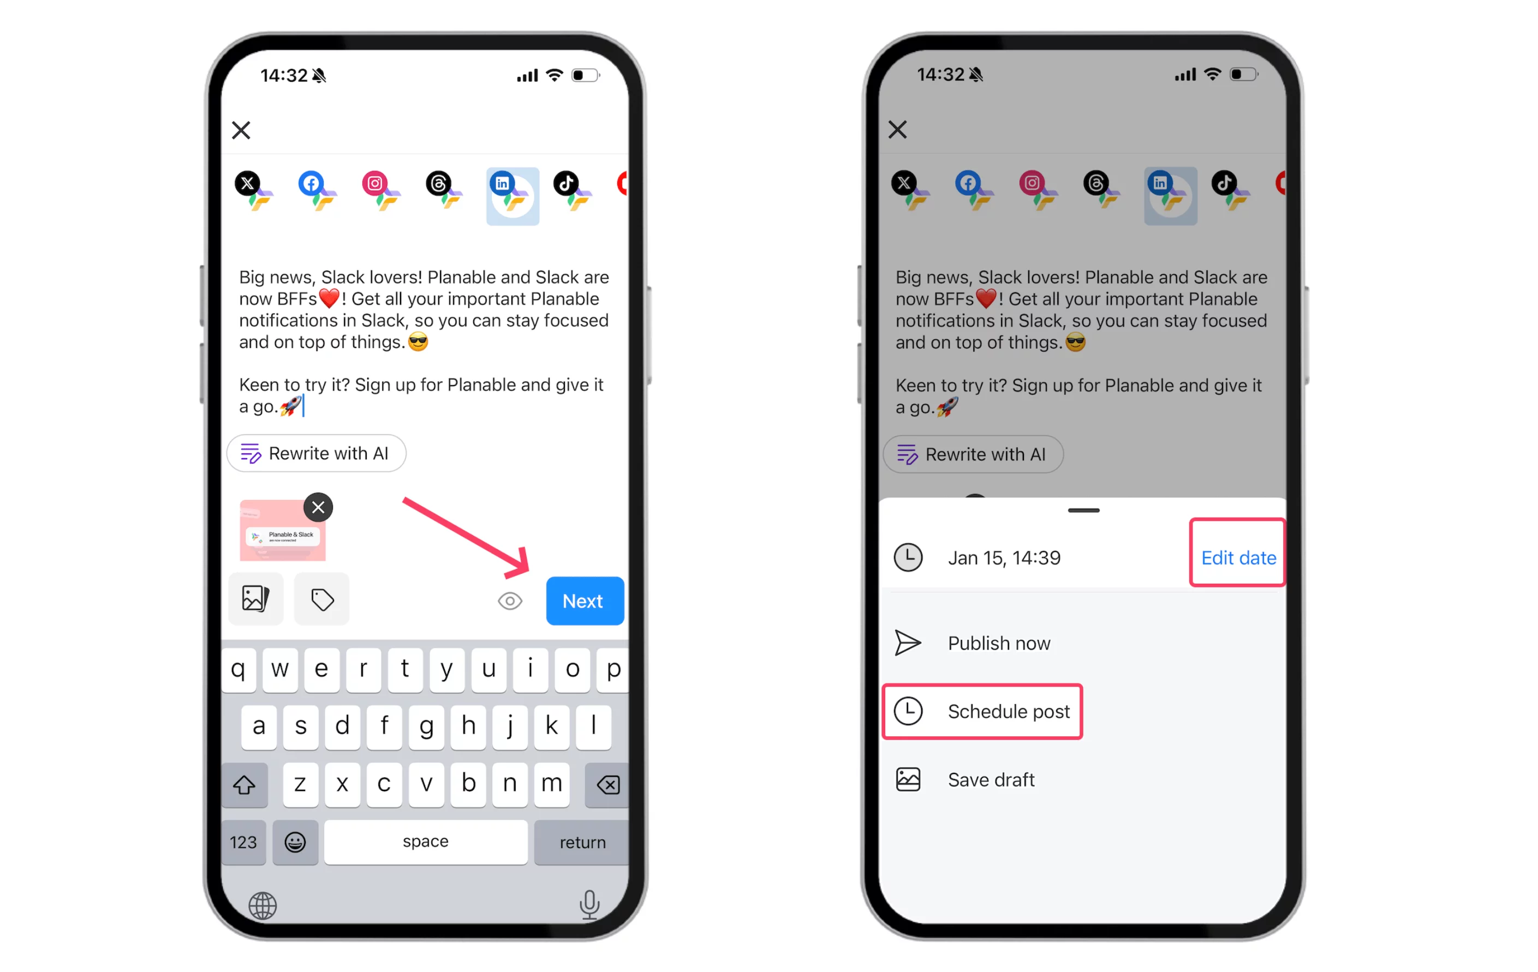Click Rewrite with AI button
1538x972 pixels.
[315, 453]
